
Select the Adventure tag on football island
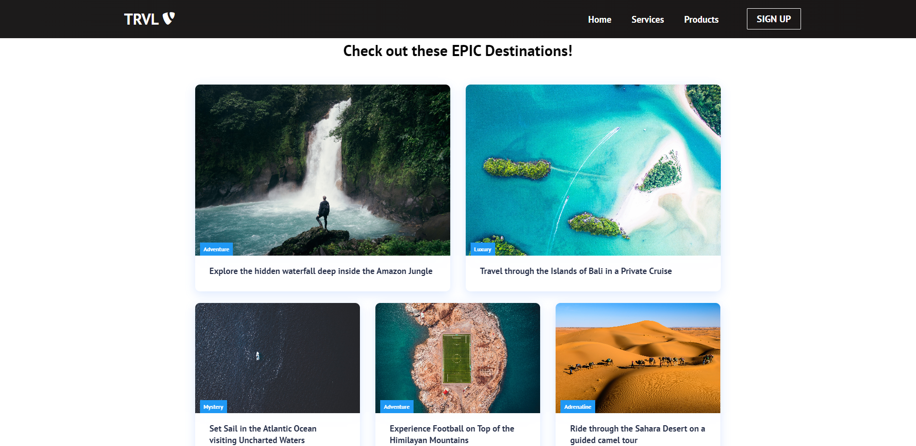[397, 407]
